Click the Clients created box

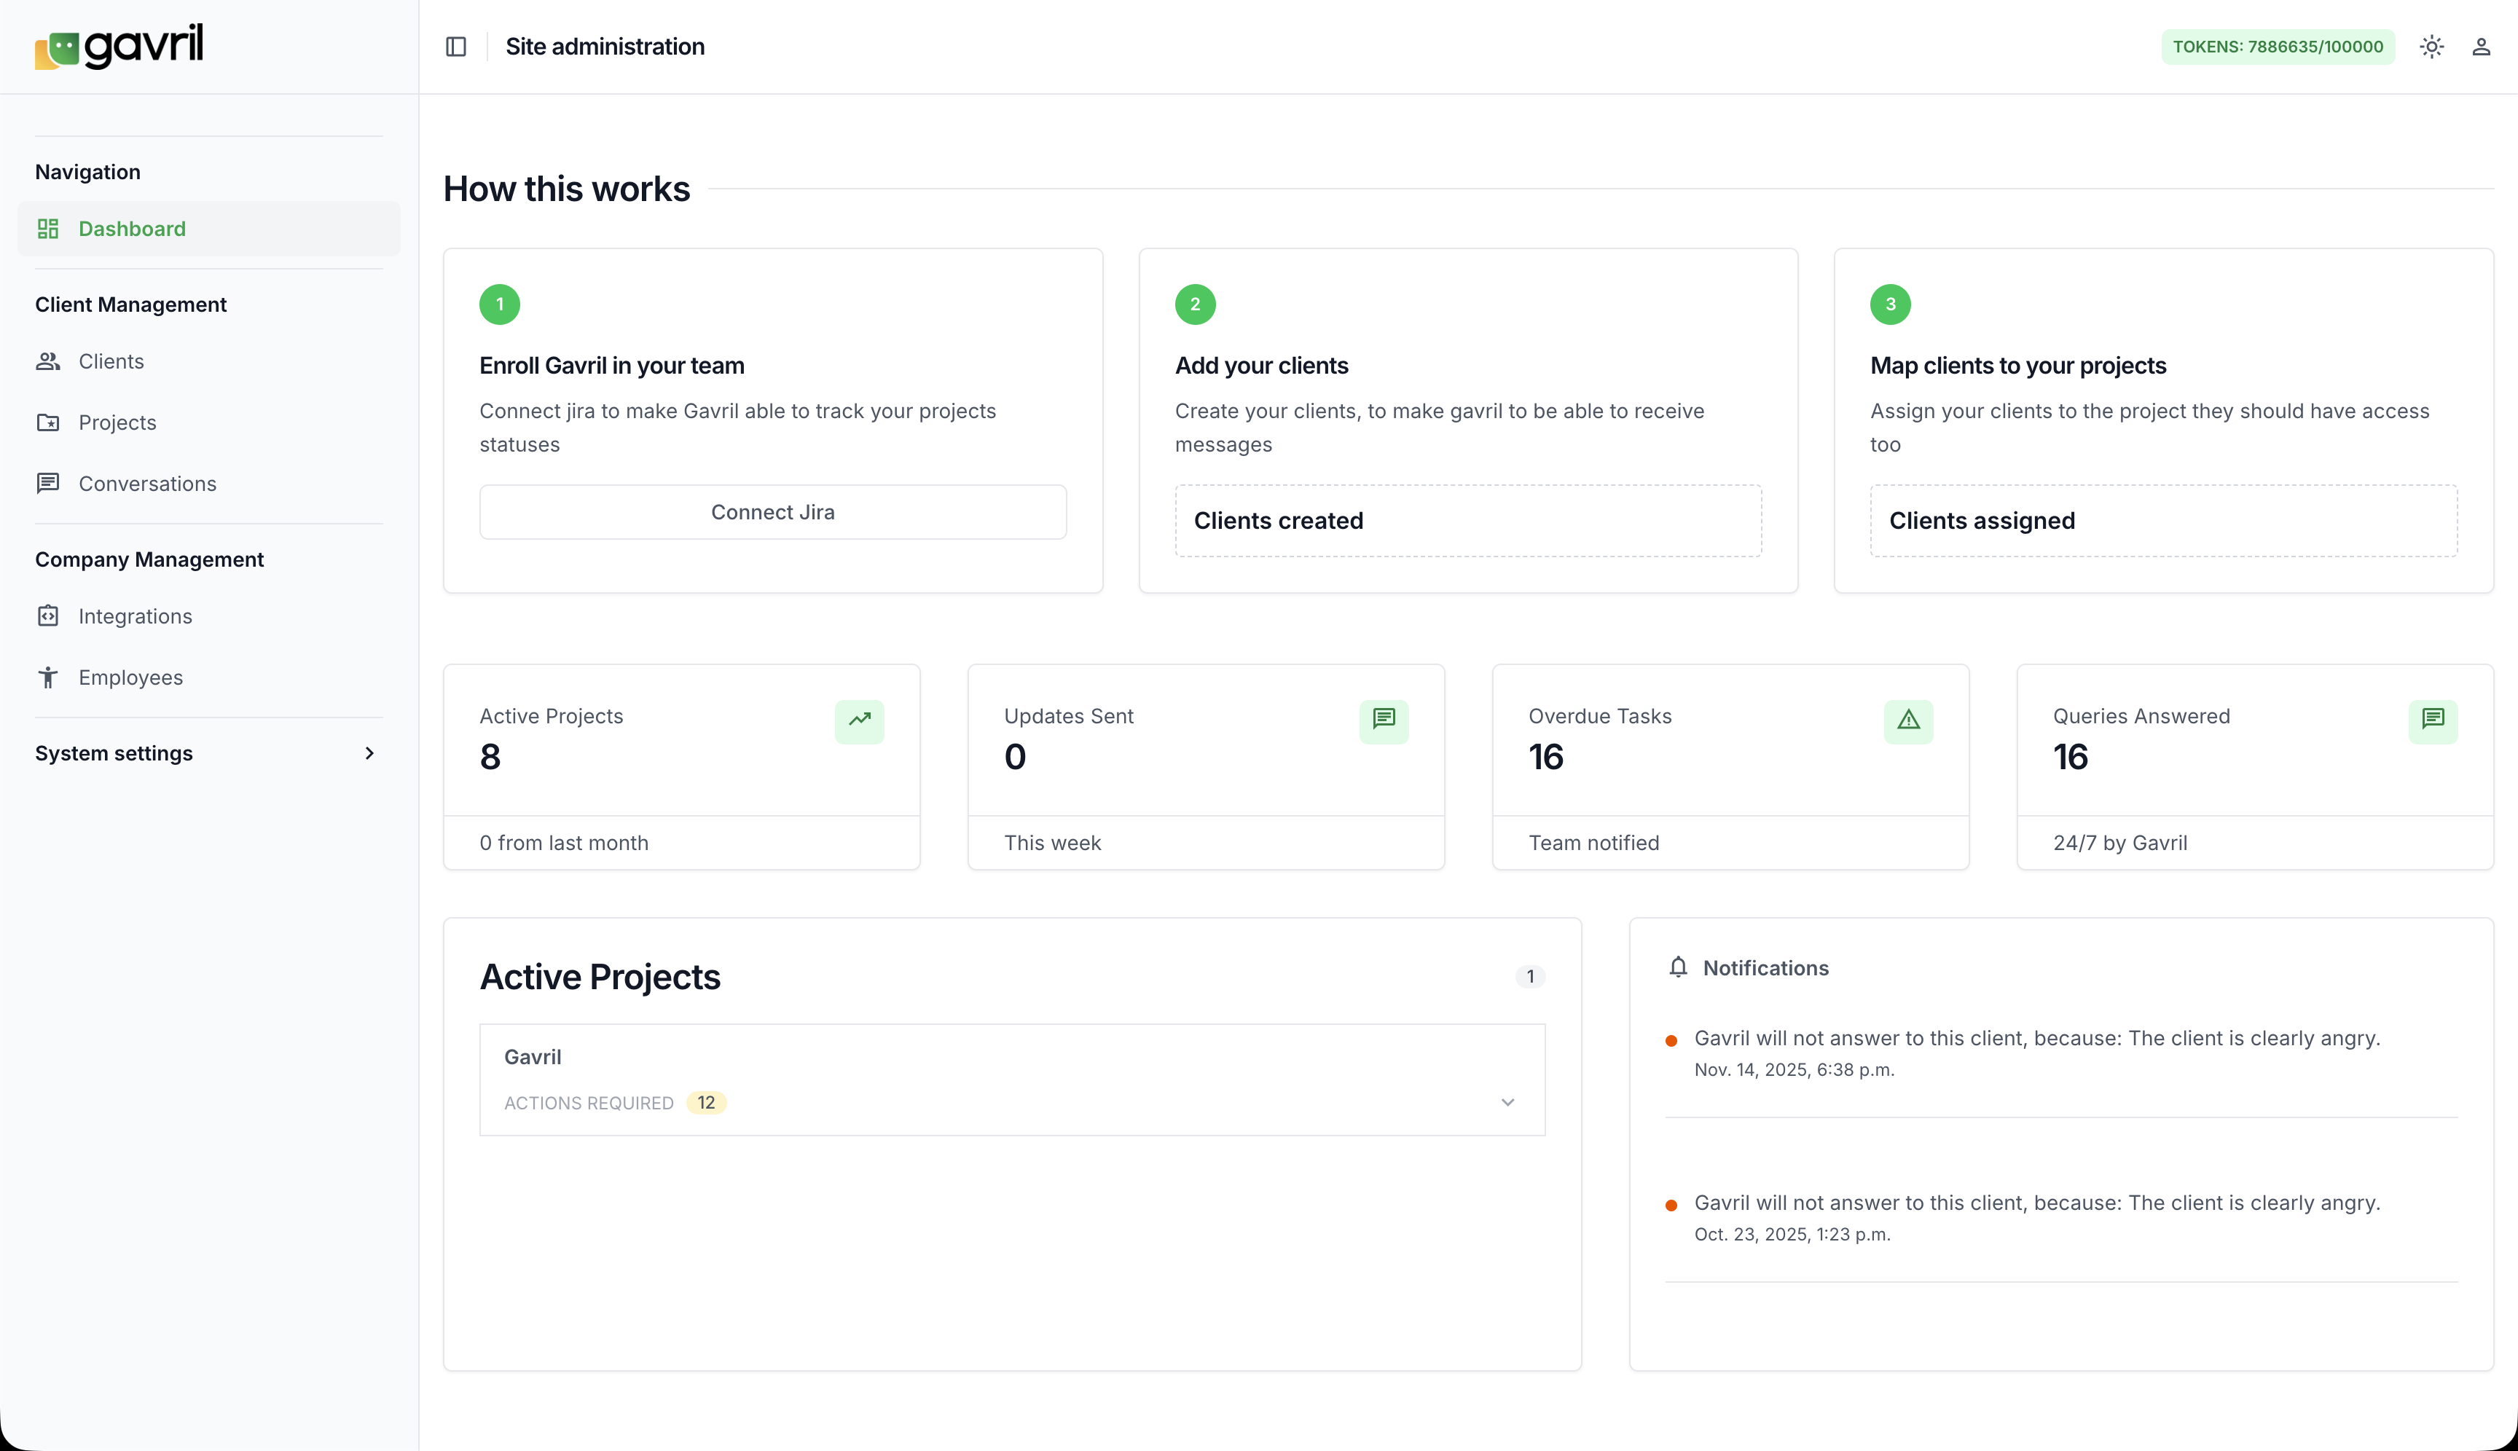(x=1467, y=522)
